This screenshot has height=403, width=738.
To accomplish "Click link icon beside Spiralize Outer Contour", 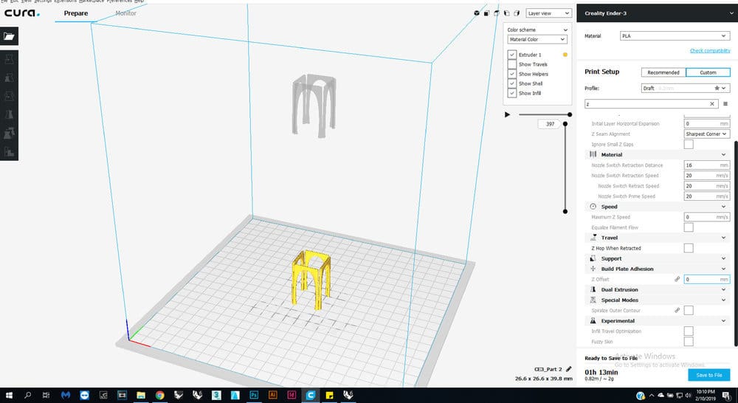I will [x=677, y=310].
